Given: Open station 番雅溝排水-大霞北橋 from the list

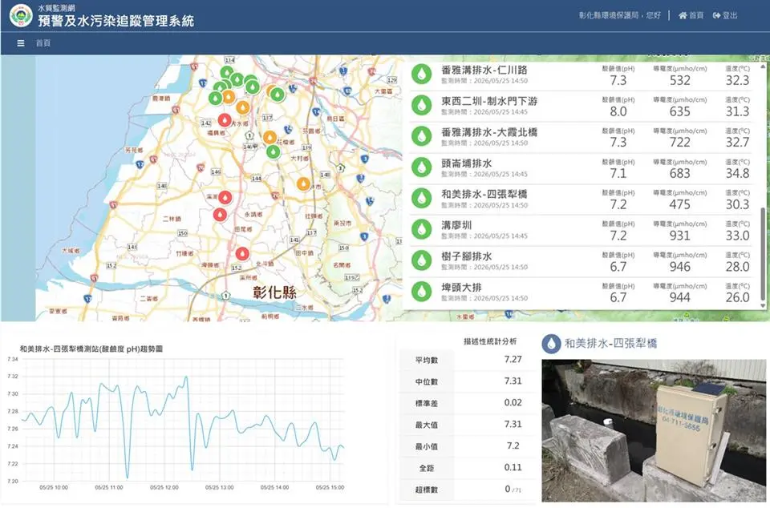Looking at the screenshot, I should point(489,132).
